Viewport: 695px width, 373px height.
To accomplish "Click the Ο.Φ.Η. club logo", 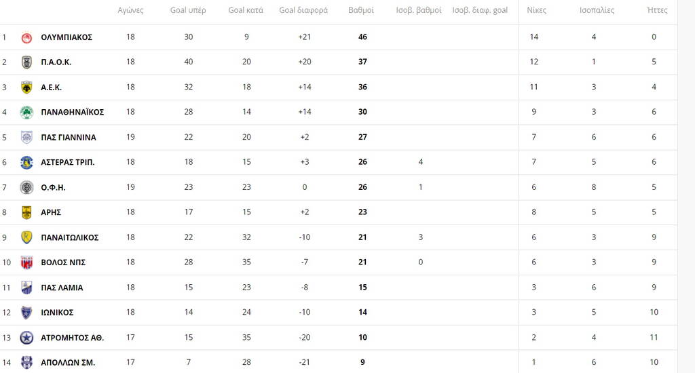I will 26,188.
